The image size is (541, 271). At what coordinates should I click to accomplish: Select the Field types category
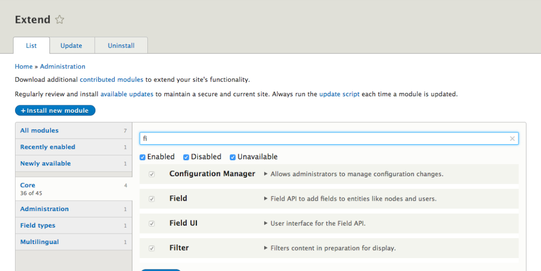click(x=38, y=226)
